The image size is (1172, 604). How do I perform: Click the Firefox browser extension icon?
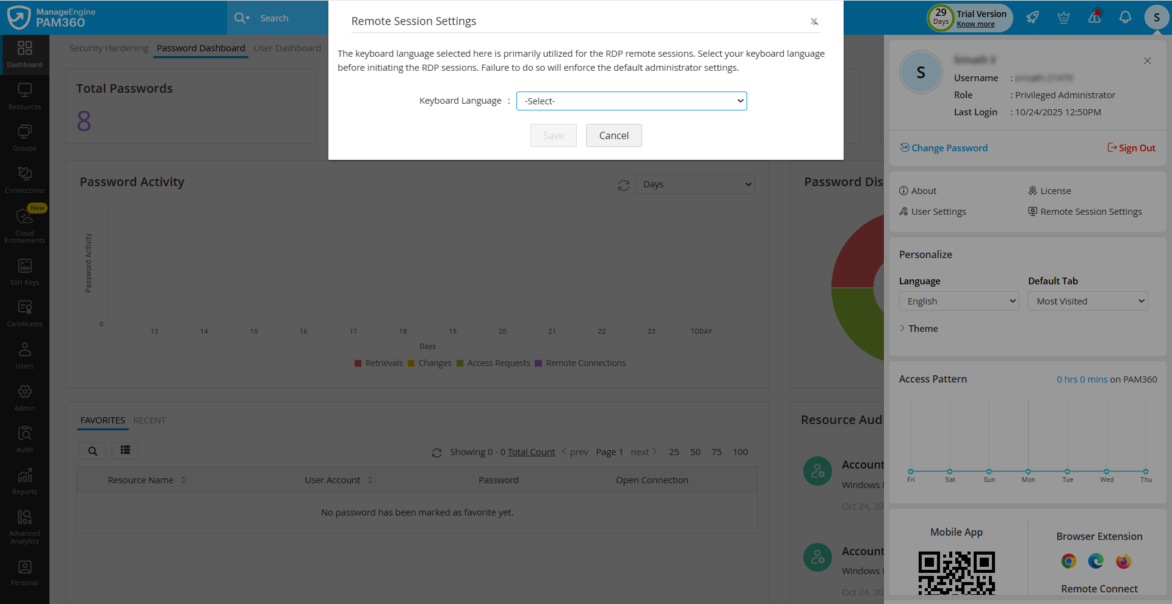coord(1123,561)
